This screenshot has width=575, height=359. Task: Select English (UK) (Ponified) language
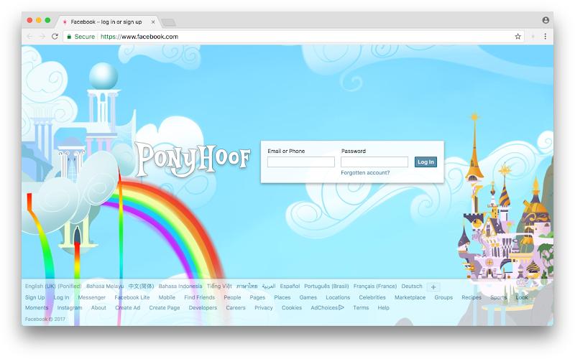pyautogui.click(x=53, y=286)
